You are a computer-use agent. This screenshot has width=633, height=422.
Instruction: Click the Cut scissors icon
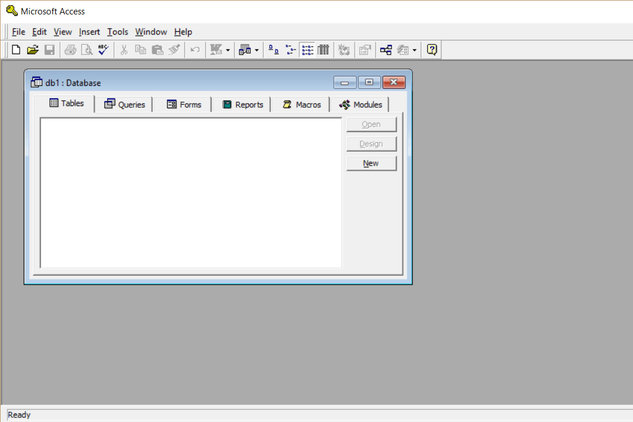(x=124, y=50)
